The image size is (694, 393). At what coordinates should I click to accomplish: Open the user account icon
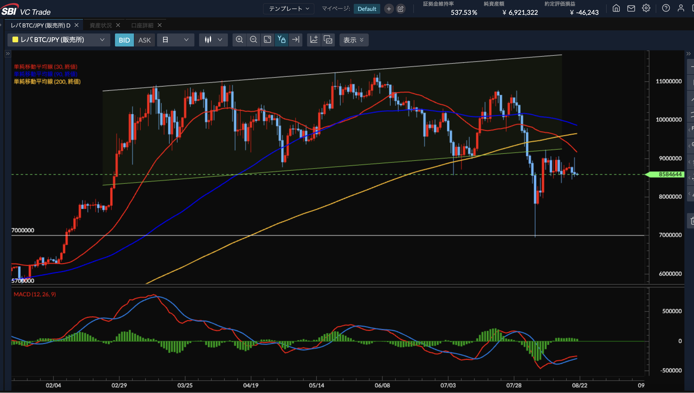(681, 8)
